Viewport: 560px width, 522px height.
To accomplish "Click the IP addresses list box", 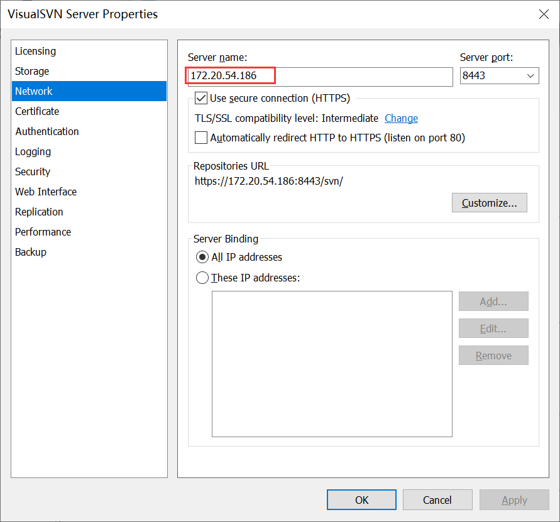I will 332,364.
